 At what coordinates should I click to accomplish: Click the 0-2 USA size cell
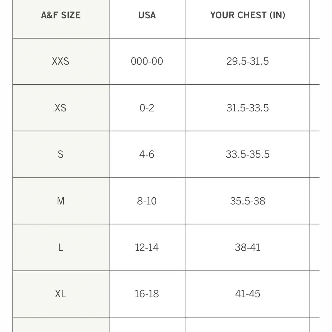pyautogui.click(x=147, y=108)
